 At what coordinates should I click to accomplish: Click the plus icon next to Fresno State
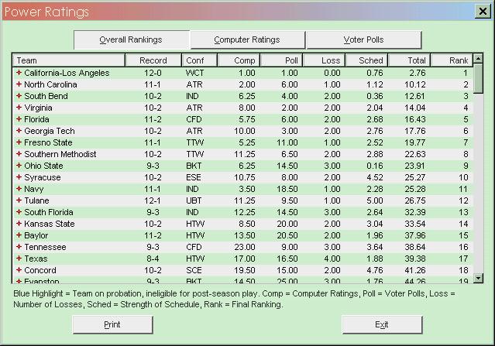(x=19, y=142)
